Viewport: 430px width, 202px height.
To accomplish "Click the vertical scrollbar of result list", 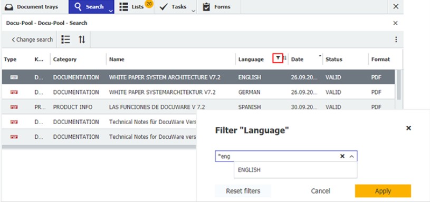I will pos(399,85).
